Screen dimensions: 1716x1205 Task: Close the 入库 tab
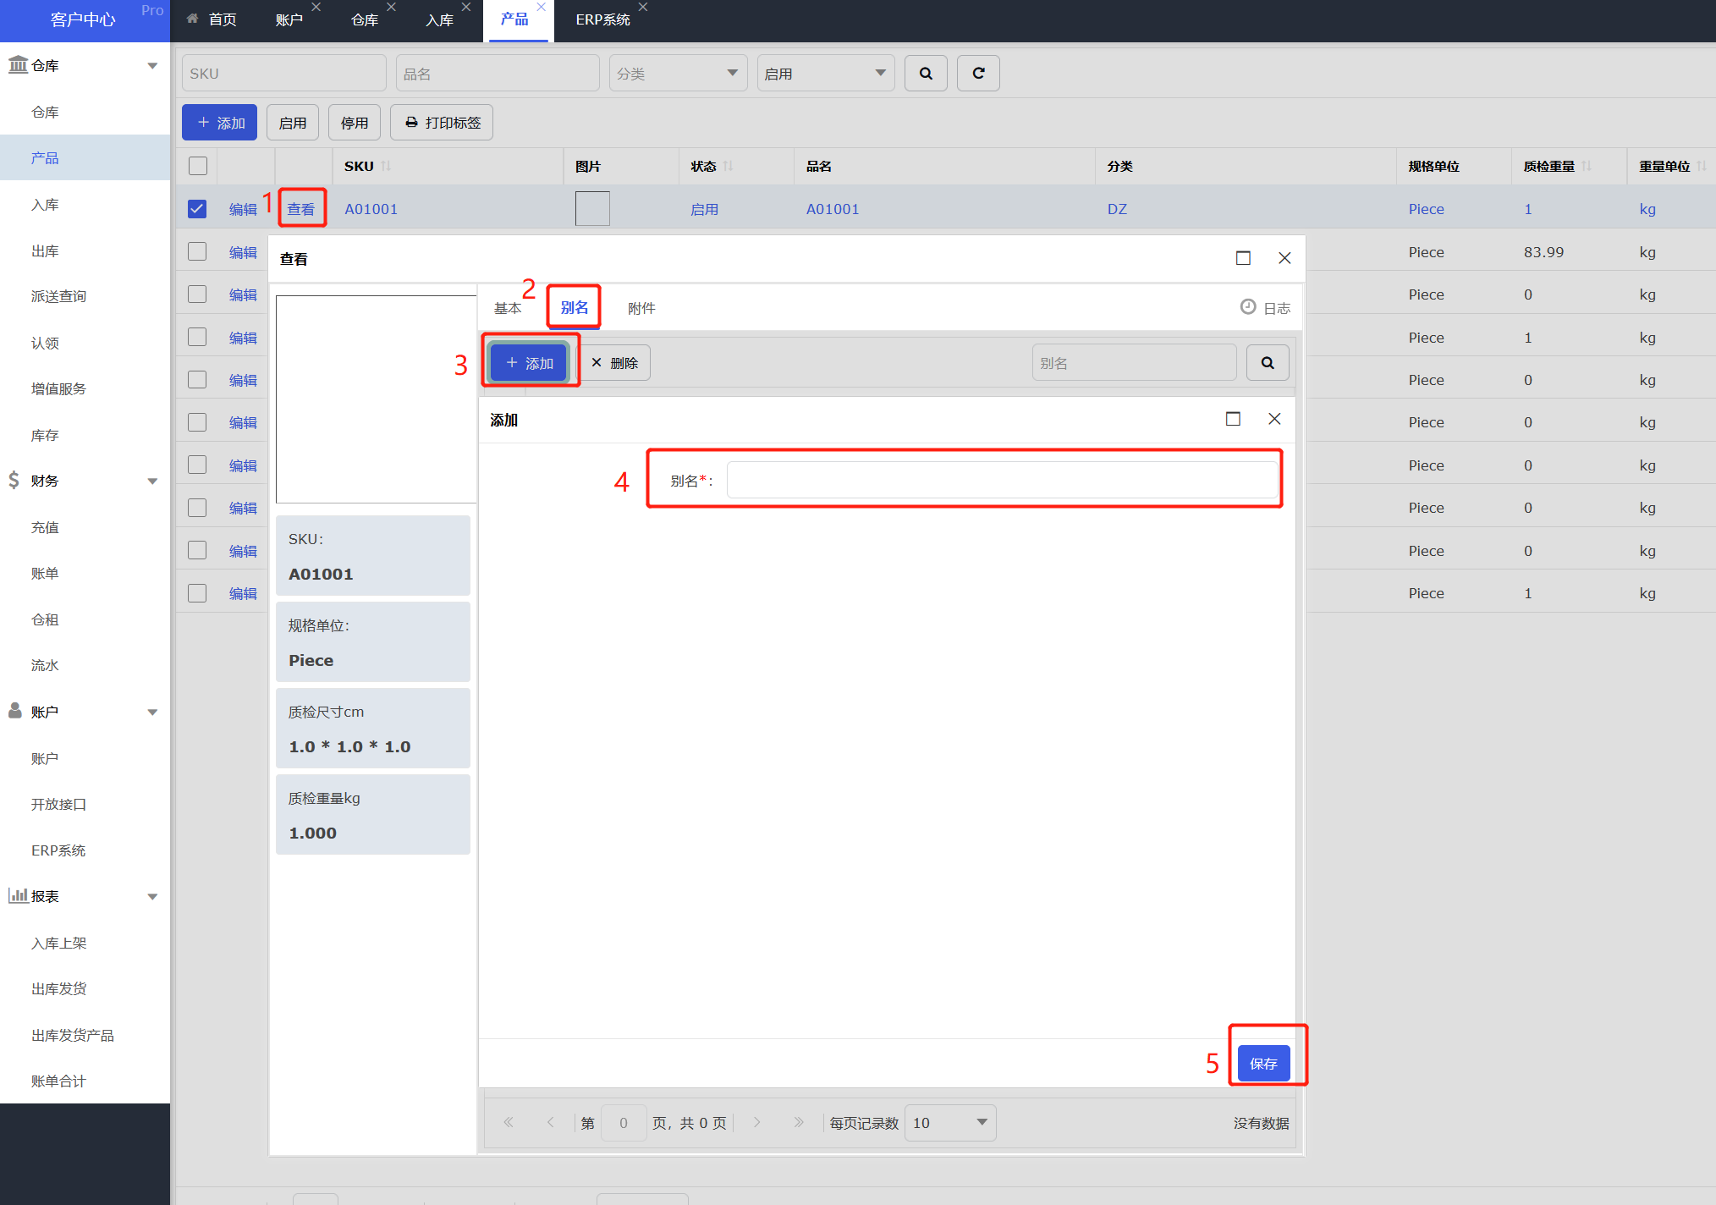(x=466, y=7)
